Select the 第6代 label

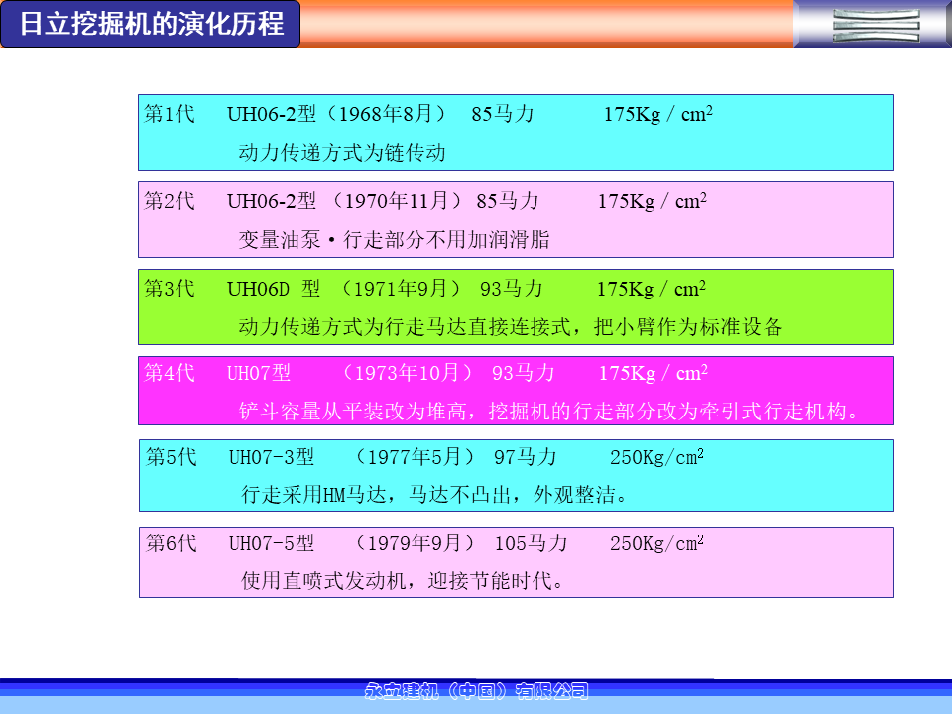click(x=172, y=543)
